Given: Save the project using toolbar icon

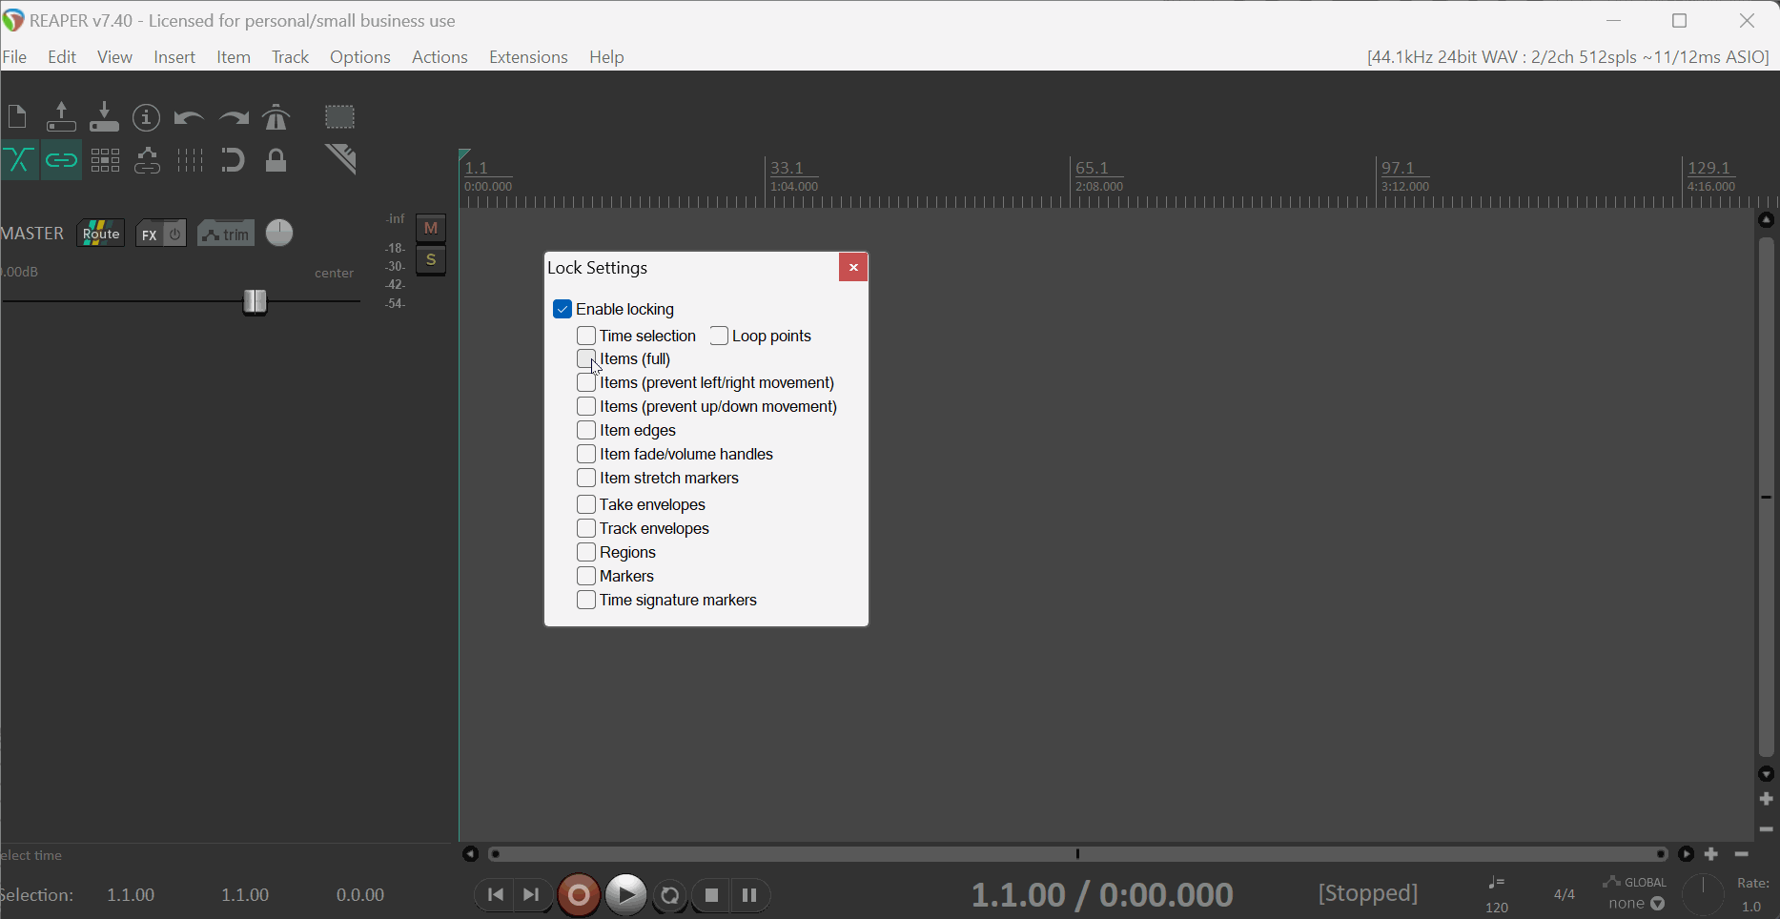Looking at the screenshot, I should click(x=104, y=117).
